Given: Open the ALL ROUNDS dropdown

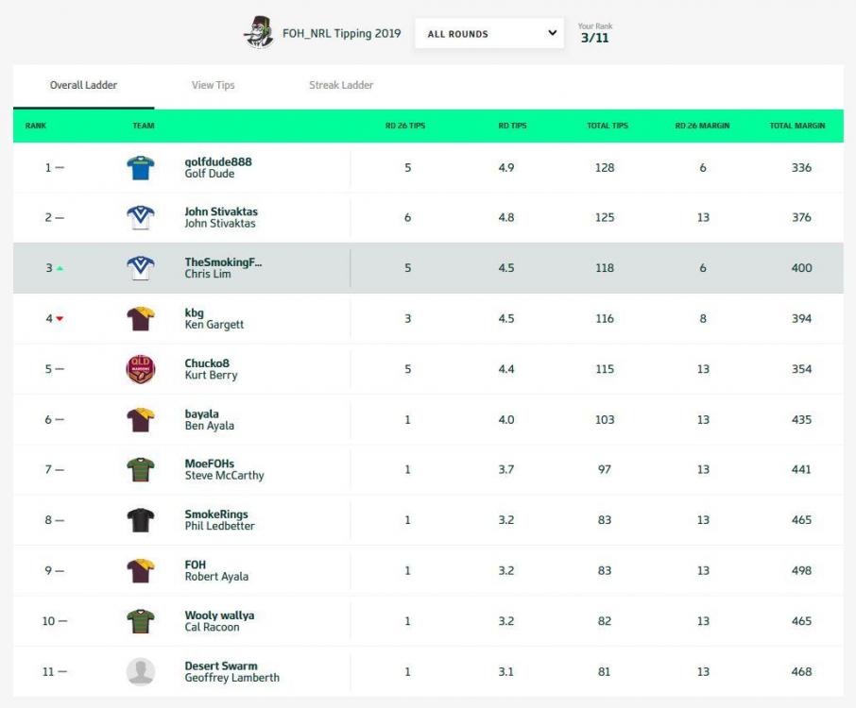Looking at the screenshot, I should tap(489, 33).
